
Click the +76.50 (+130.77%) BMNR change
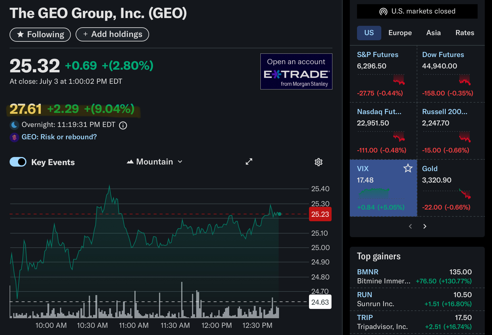[x=444, y=281]
